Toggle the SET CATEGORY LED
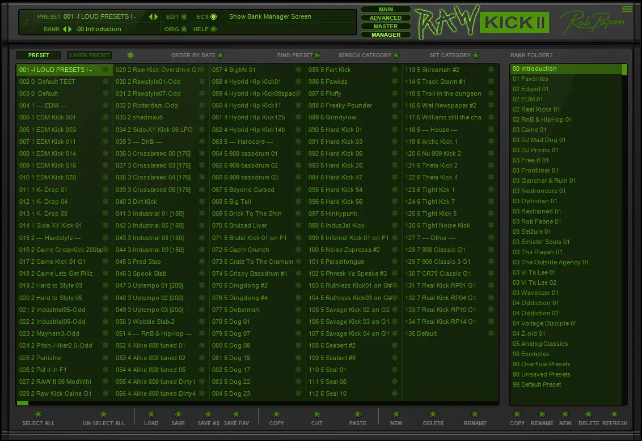 (x=475, y=55)
